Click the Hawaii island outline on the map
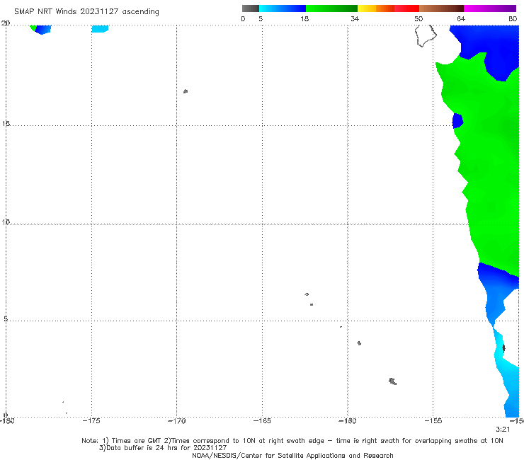 pyautogui.click(x=426, y=36)
